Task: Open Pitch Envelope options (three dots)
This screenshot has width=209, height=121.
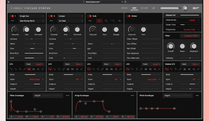Action: coord(197,95)
